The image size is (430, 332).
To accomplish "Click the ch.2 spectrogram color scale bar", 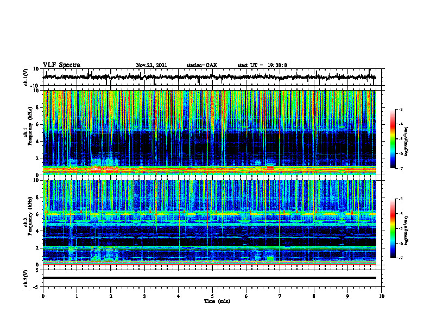I will coord(393,228).
